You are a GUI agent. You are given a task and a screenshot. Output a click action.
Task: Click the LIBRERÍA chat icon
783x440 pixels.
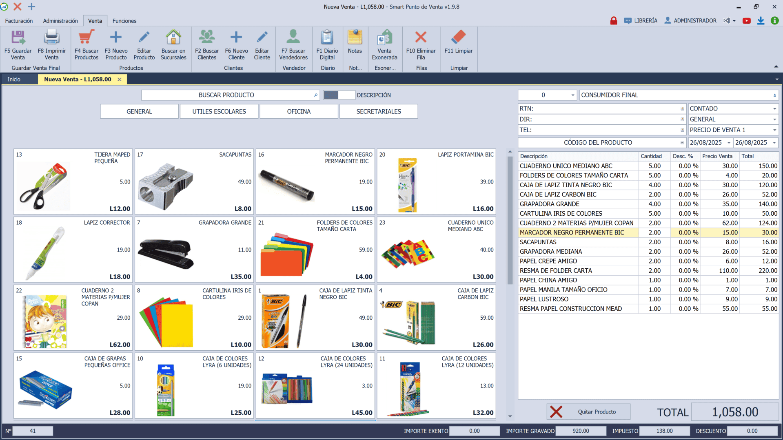628,20
